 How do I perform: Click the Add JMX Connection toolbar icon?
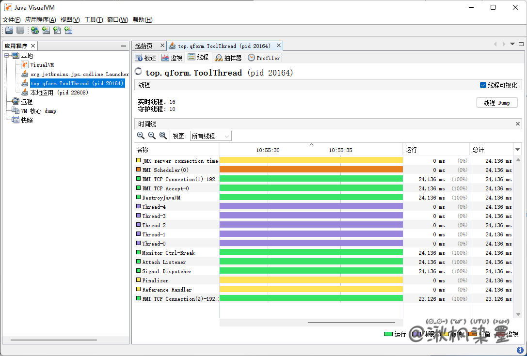pyautogui.click(x=46, y=31)
